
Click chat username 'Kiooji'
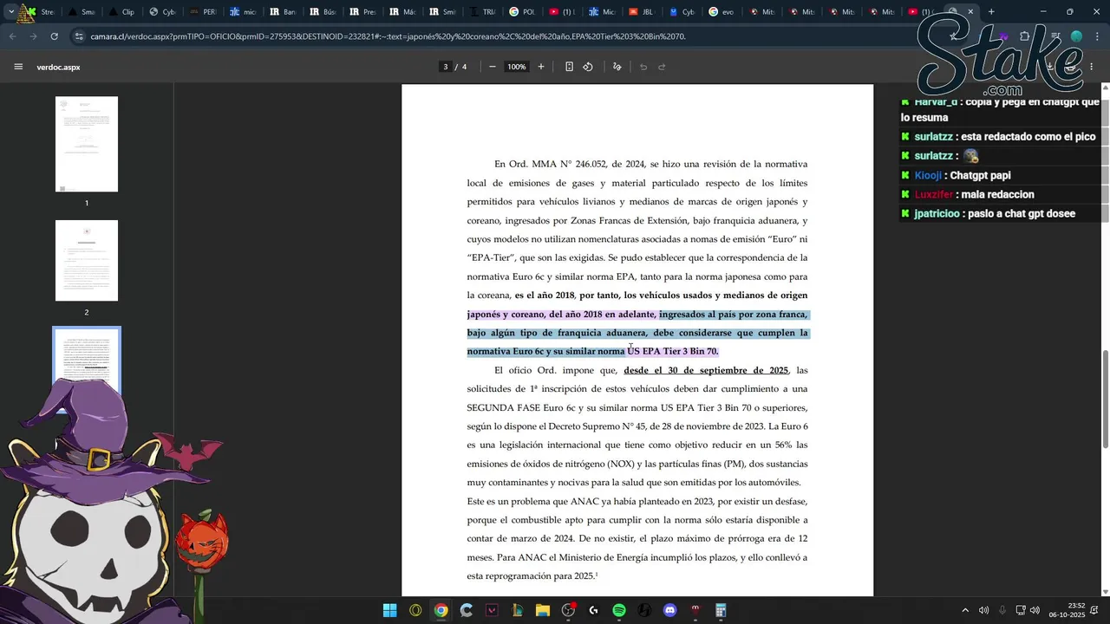928,175
